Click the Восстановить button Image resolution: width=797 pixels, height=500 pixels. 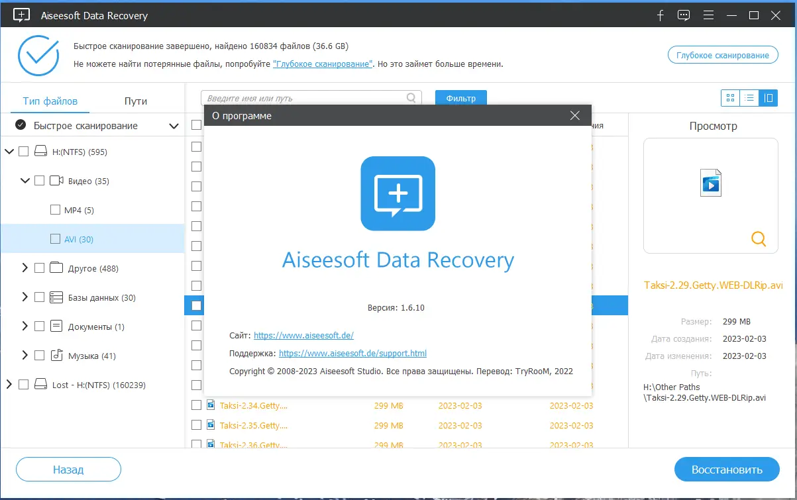[727, 470]
